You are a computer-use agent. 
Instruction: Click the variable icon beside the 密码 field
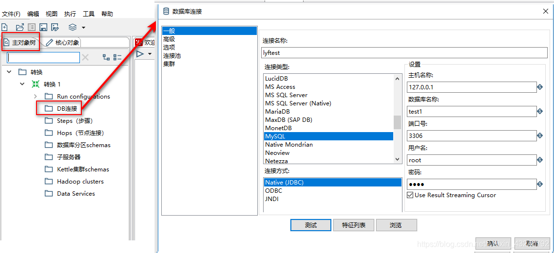539,184
